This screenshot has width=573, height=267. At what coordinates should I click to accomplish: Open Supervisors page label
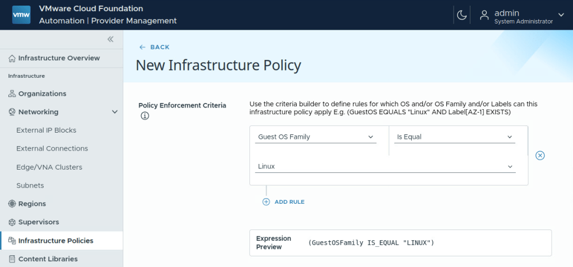[39, 222]
